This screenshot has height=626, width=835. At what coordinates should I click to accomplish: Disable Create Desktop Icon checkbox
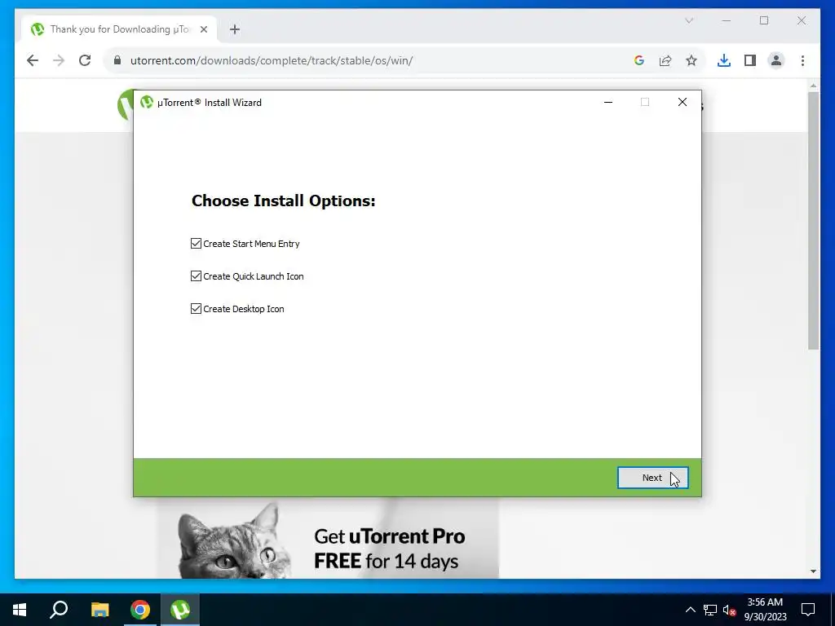196,309
